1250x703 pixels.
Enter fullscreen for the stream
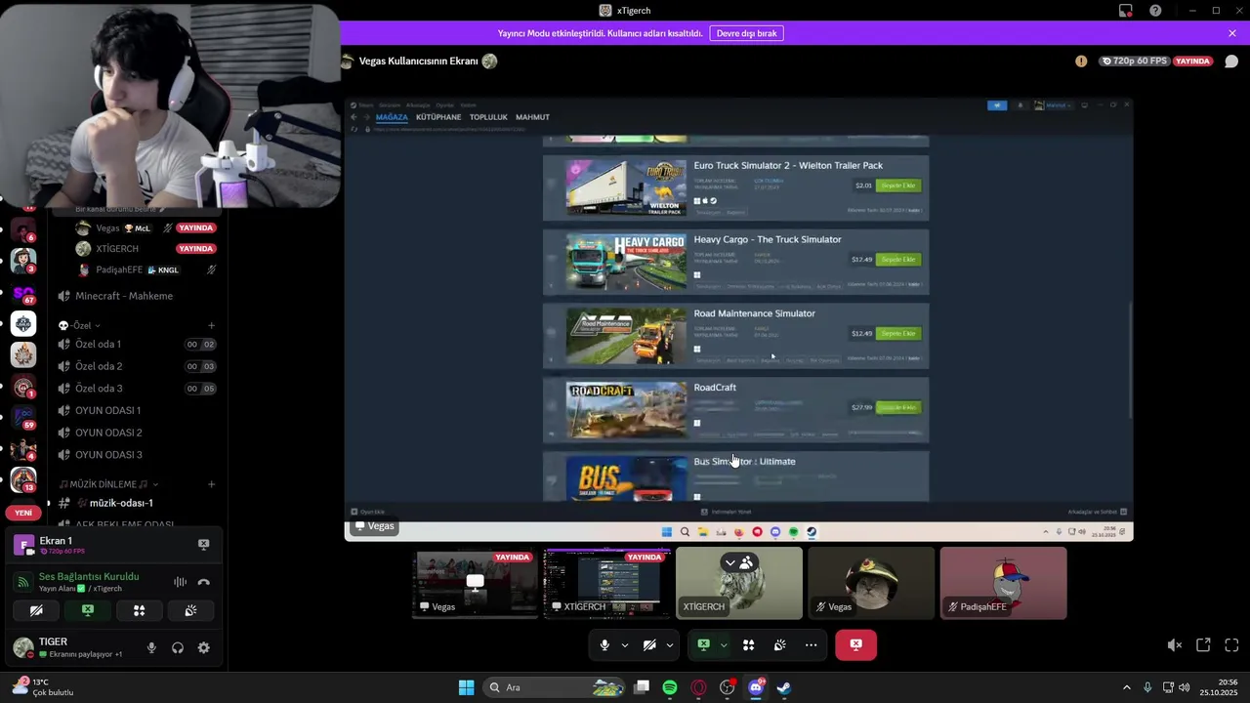click(x=1231, y=645)
